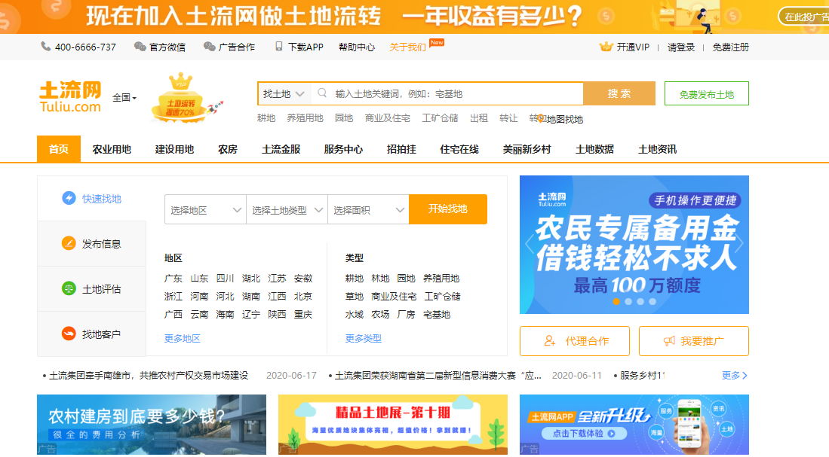Click the New badge beside 关于我们
Screen dimensions: 829x457
(437, 42)
